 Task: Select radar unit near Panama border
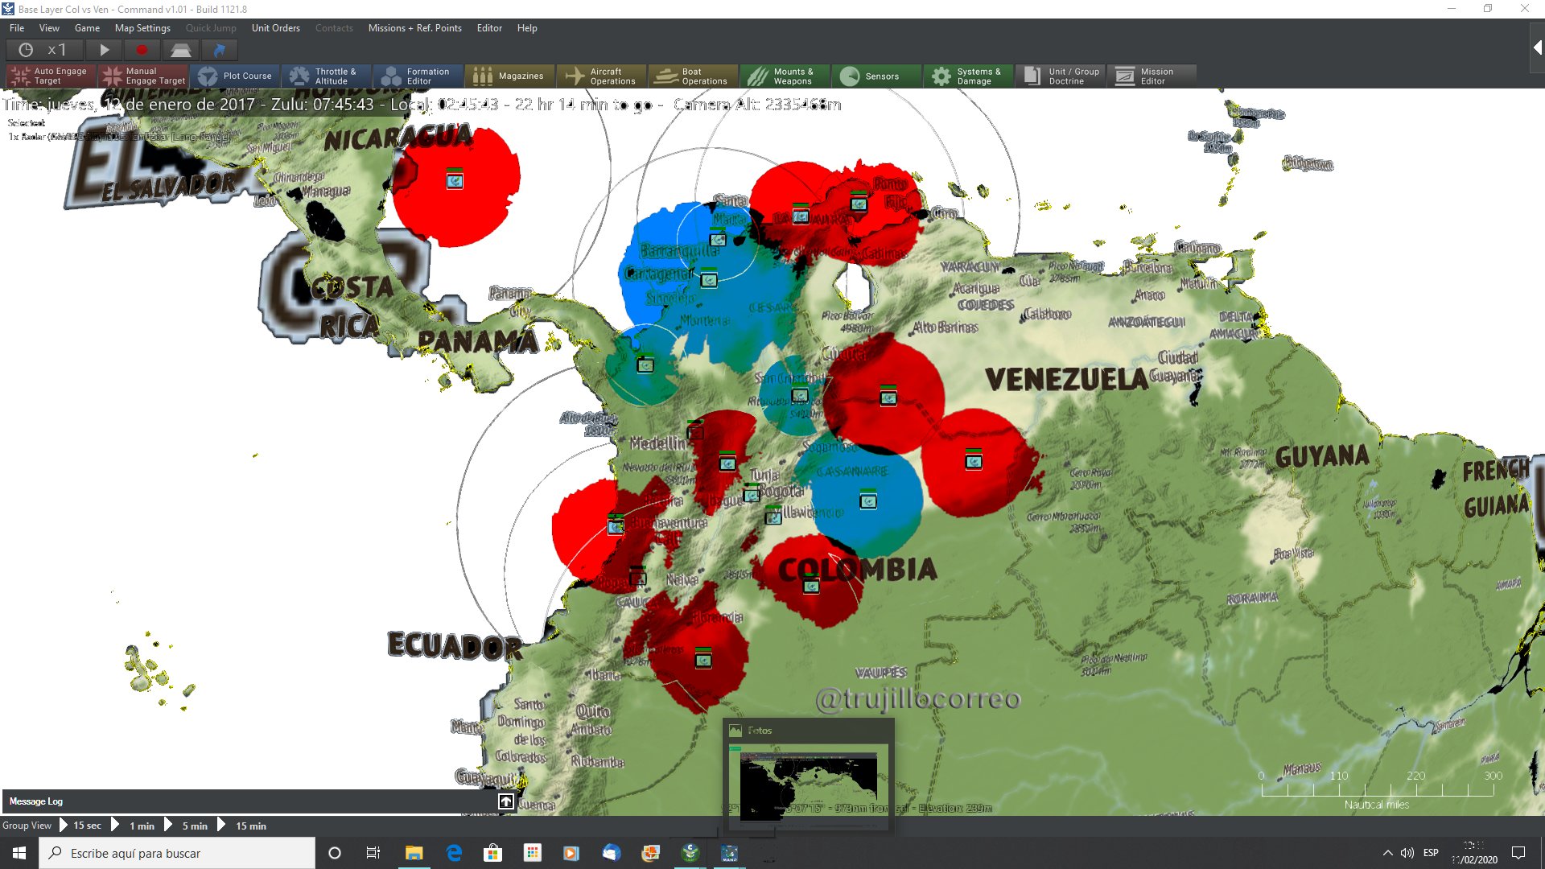645,364
